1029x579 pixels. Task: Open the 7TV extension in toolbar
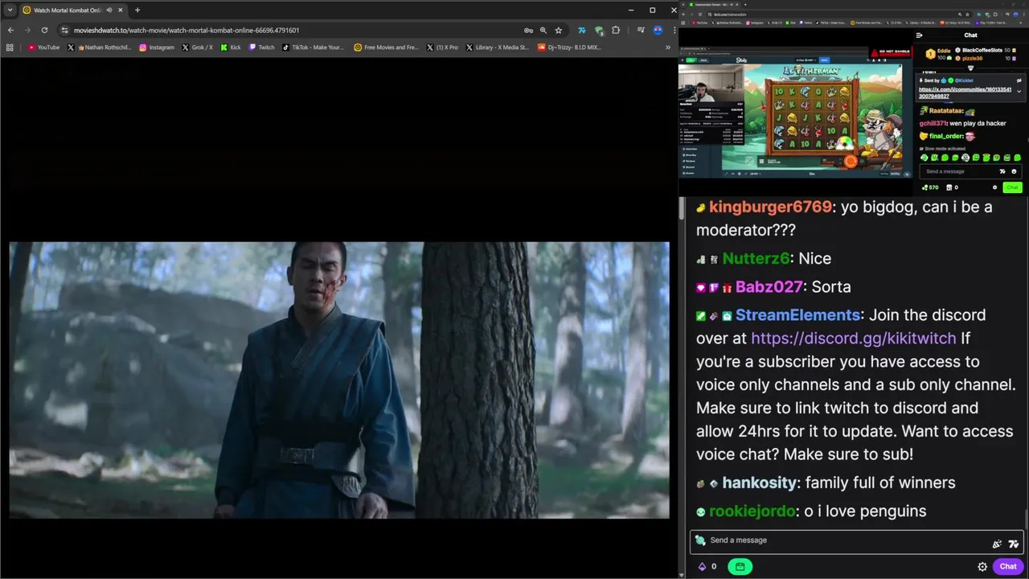pyautogui.click(x=581, y=31)
